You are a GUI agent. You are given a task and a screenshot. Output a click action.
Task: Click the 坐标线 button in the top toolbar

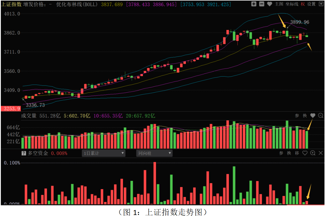tap(292, 4)
